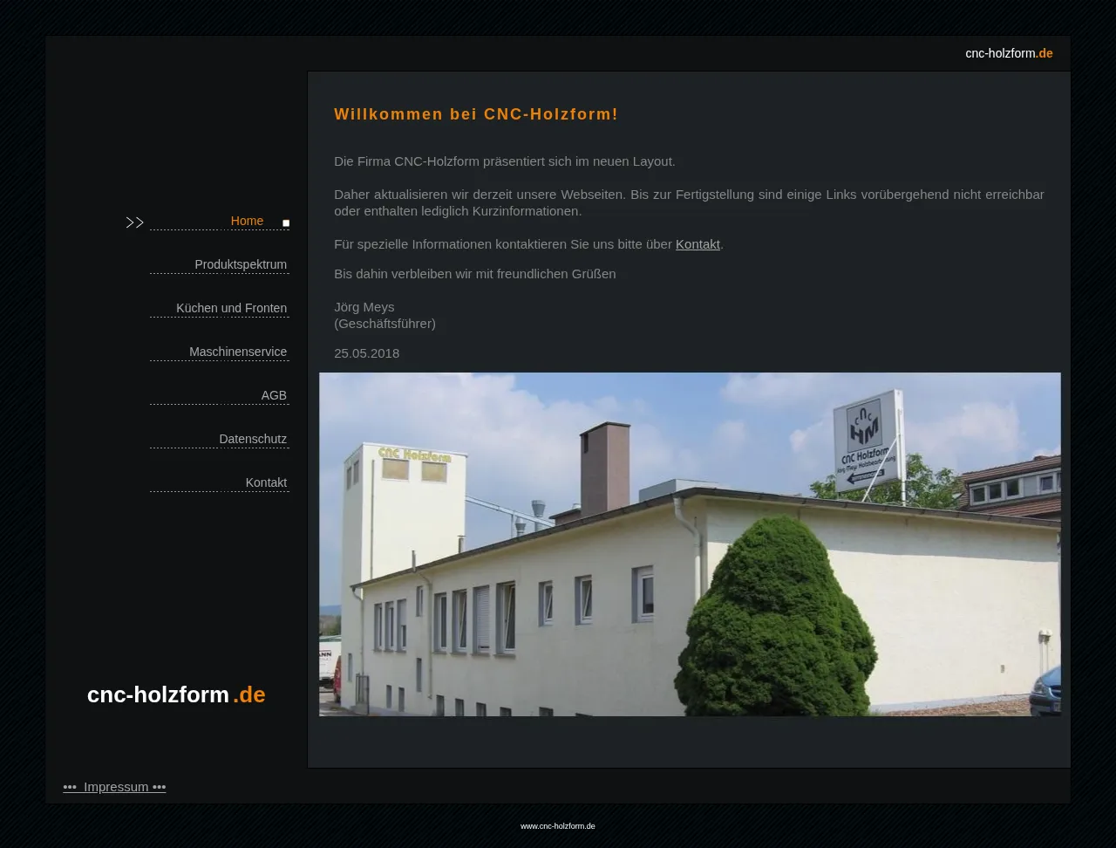Image resolution: width=1116 pixels, height=848 pixels.
Task: Open the Home menu item
Action: 247,221
